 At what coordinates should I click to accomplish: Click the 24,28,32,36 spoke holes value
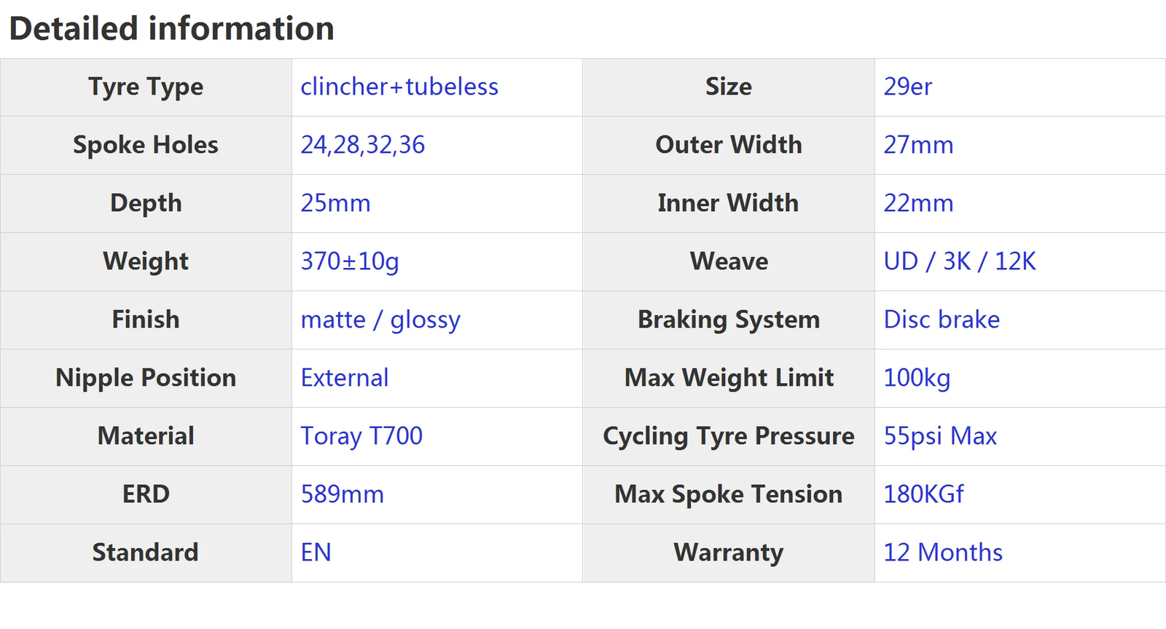tap(363, 145)
